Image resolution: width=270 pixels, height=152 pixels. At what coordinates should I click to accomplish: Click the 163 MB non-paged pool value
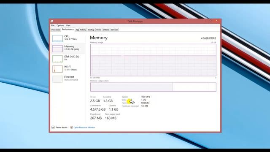(111, 118)
